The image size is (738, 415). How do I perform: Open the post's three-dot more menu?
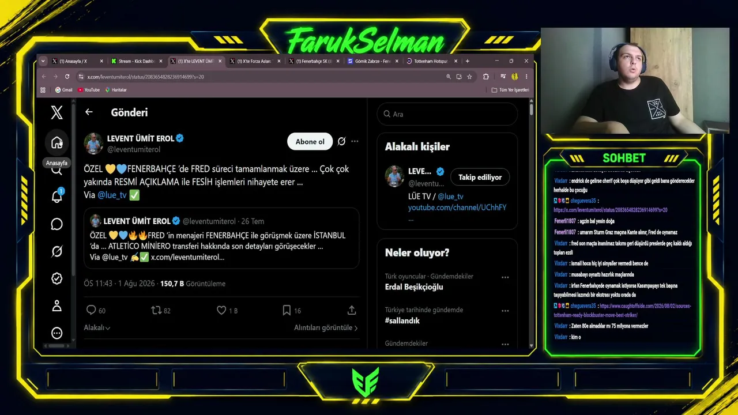pyautogui.click(x=355, y=141)
